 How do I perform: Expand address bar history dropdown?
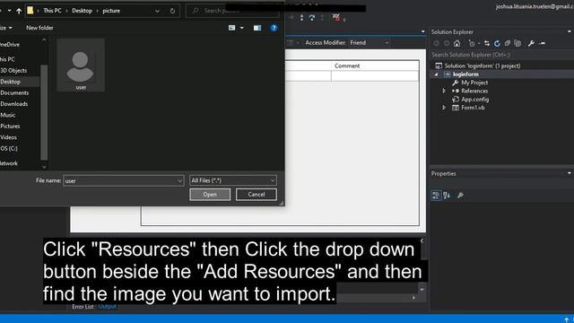(157, 11)
